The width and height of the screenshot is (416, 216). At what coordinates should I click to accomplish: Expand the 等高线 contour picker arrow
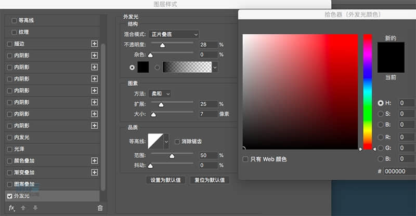pos(166,142)
